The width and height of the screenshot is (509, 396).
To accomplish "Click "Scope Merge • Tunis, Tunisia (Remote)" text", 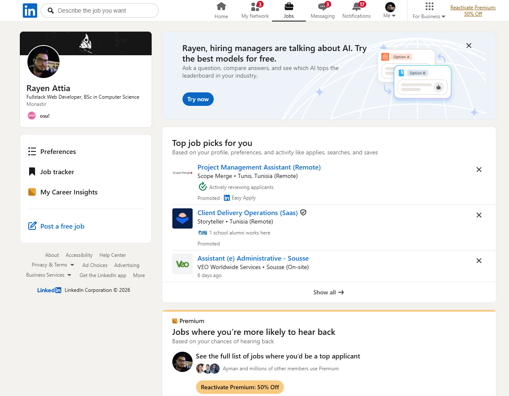I will [248, 176].
